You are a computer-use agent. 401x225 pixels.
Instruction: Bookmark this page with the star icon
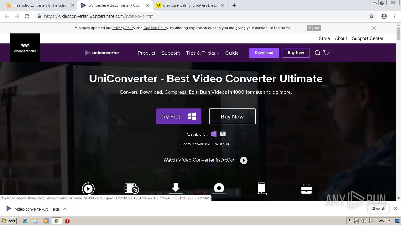372,16
